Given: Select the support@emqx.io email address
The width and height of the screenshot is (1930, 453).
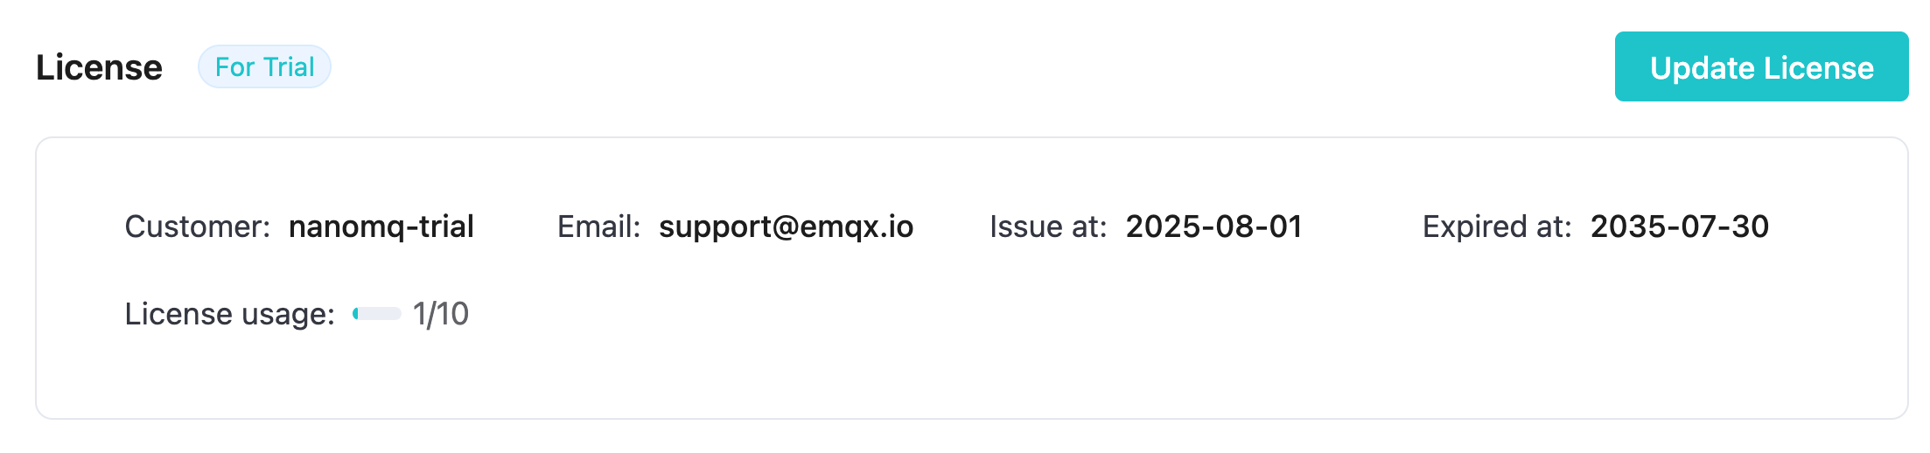Looking at the screenshot, I should (x=786, y=226).
